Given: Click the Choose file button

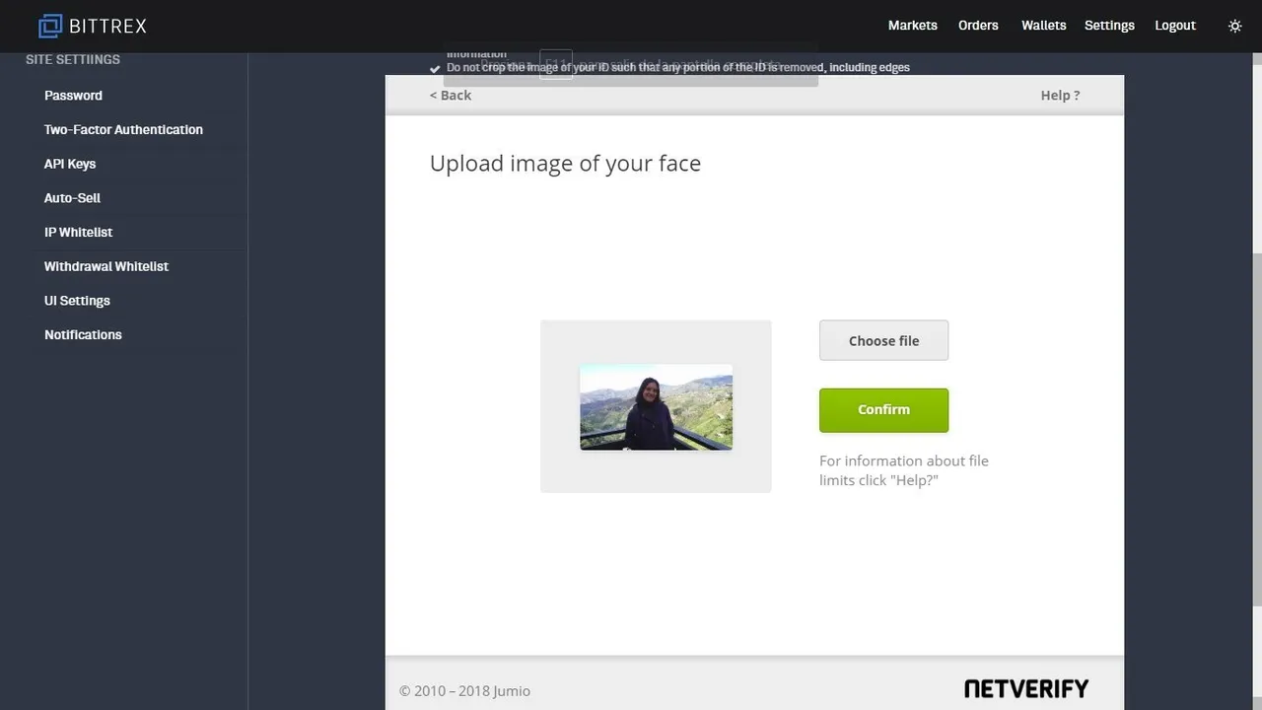Looking at the screenshot, I should [883, 340].
